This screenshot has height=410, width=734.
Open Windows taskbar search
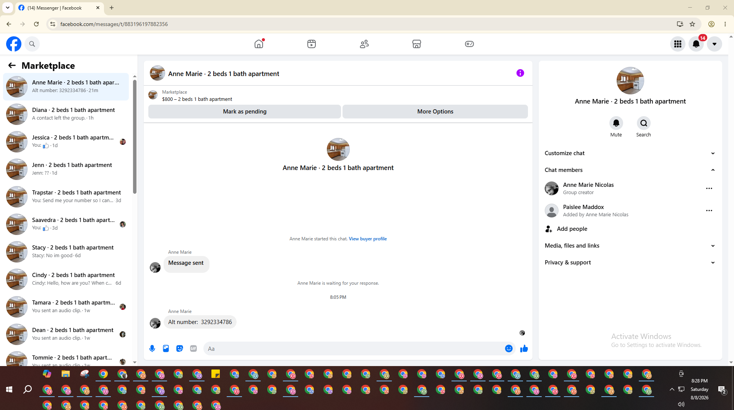click(x=28, y=389)
